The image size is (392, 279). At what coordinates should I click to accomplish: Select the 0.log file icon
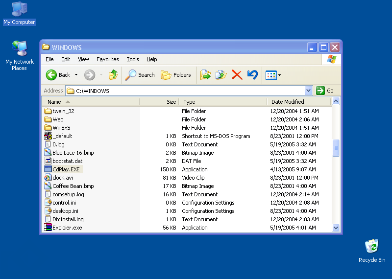[x=48, y=144]
